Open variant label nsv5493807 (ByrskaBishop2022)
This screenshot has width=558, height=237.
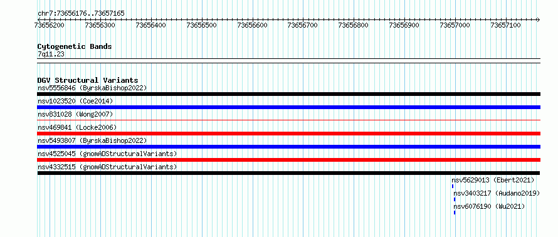click(92, 140)
